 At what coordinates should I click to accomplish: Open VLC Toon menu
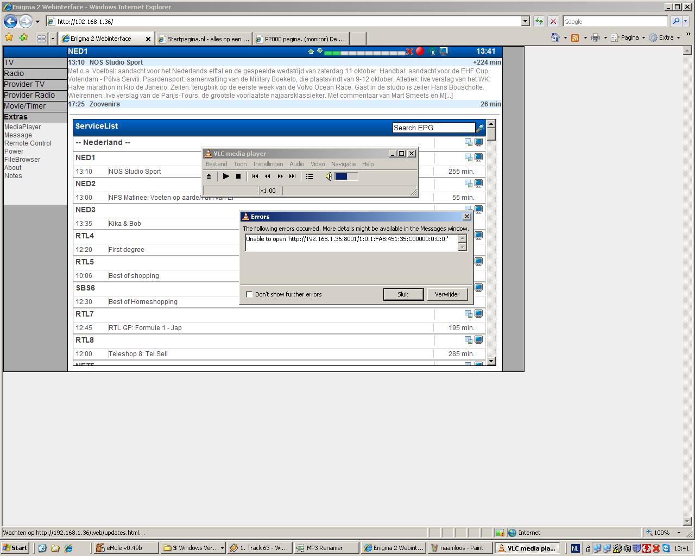tap(240, 164)
